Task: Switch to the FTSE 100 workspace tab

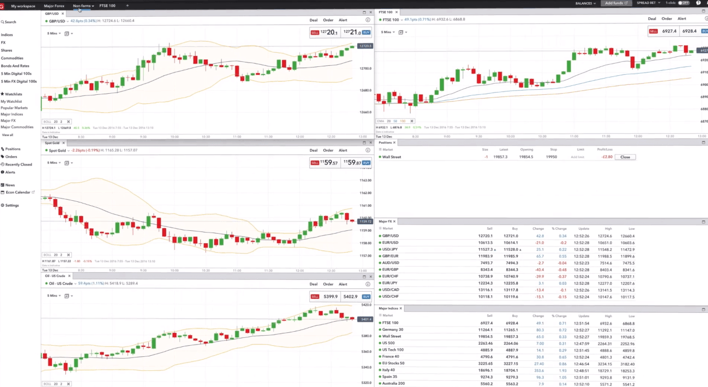Action: pos(107,6)
